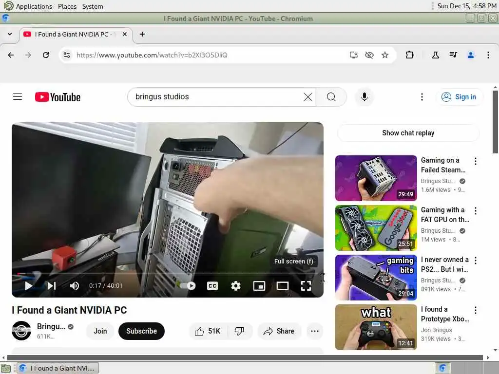Open Chromium extensions puzzle icon
Image resolution: width=499 pixels, height=374 pixels.
coord(409,55)
